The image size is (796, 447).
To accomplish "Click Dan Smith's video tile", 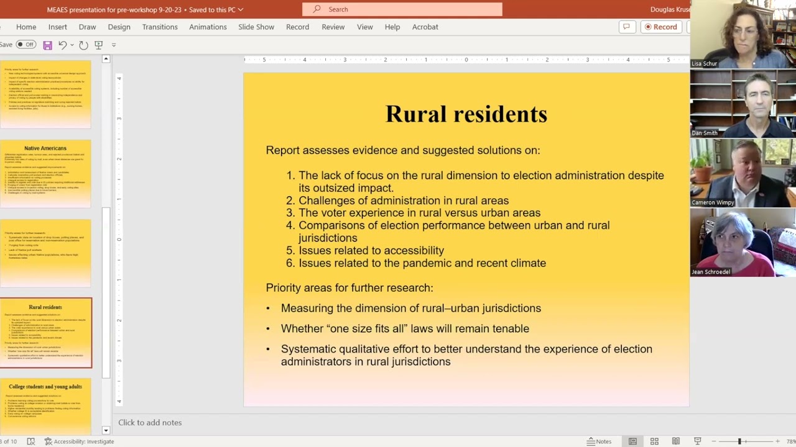I will tap(743, 104).
